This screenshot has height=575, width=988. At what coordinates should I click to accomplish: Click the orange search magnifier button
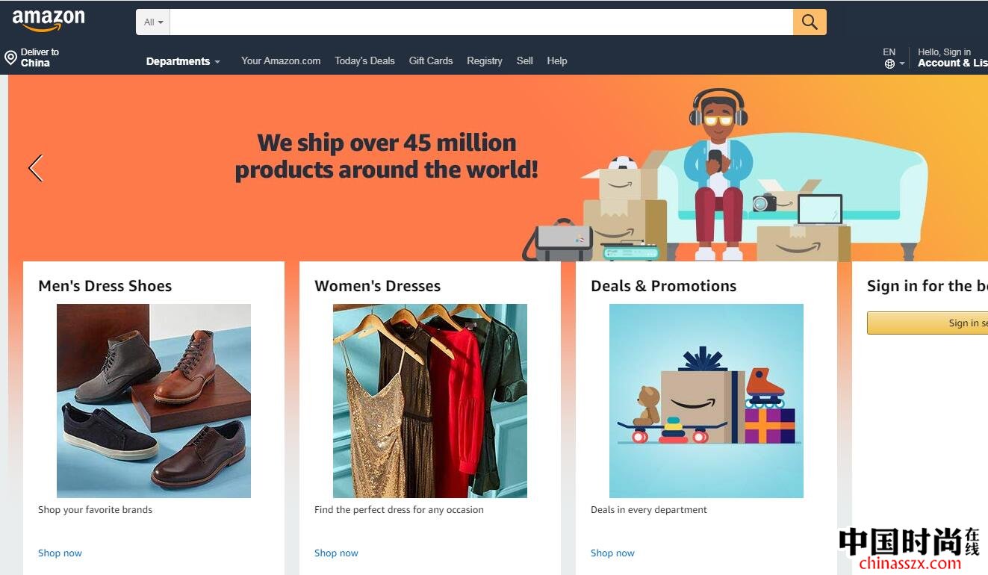point(810,22)
